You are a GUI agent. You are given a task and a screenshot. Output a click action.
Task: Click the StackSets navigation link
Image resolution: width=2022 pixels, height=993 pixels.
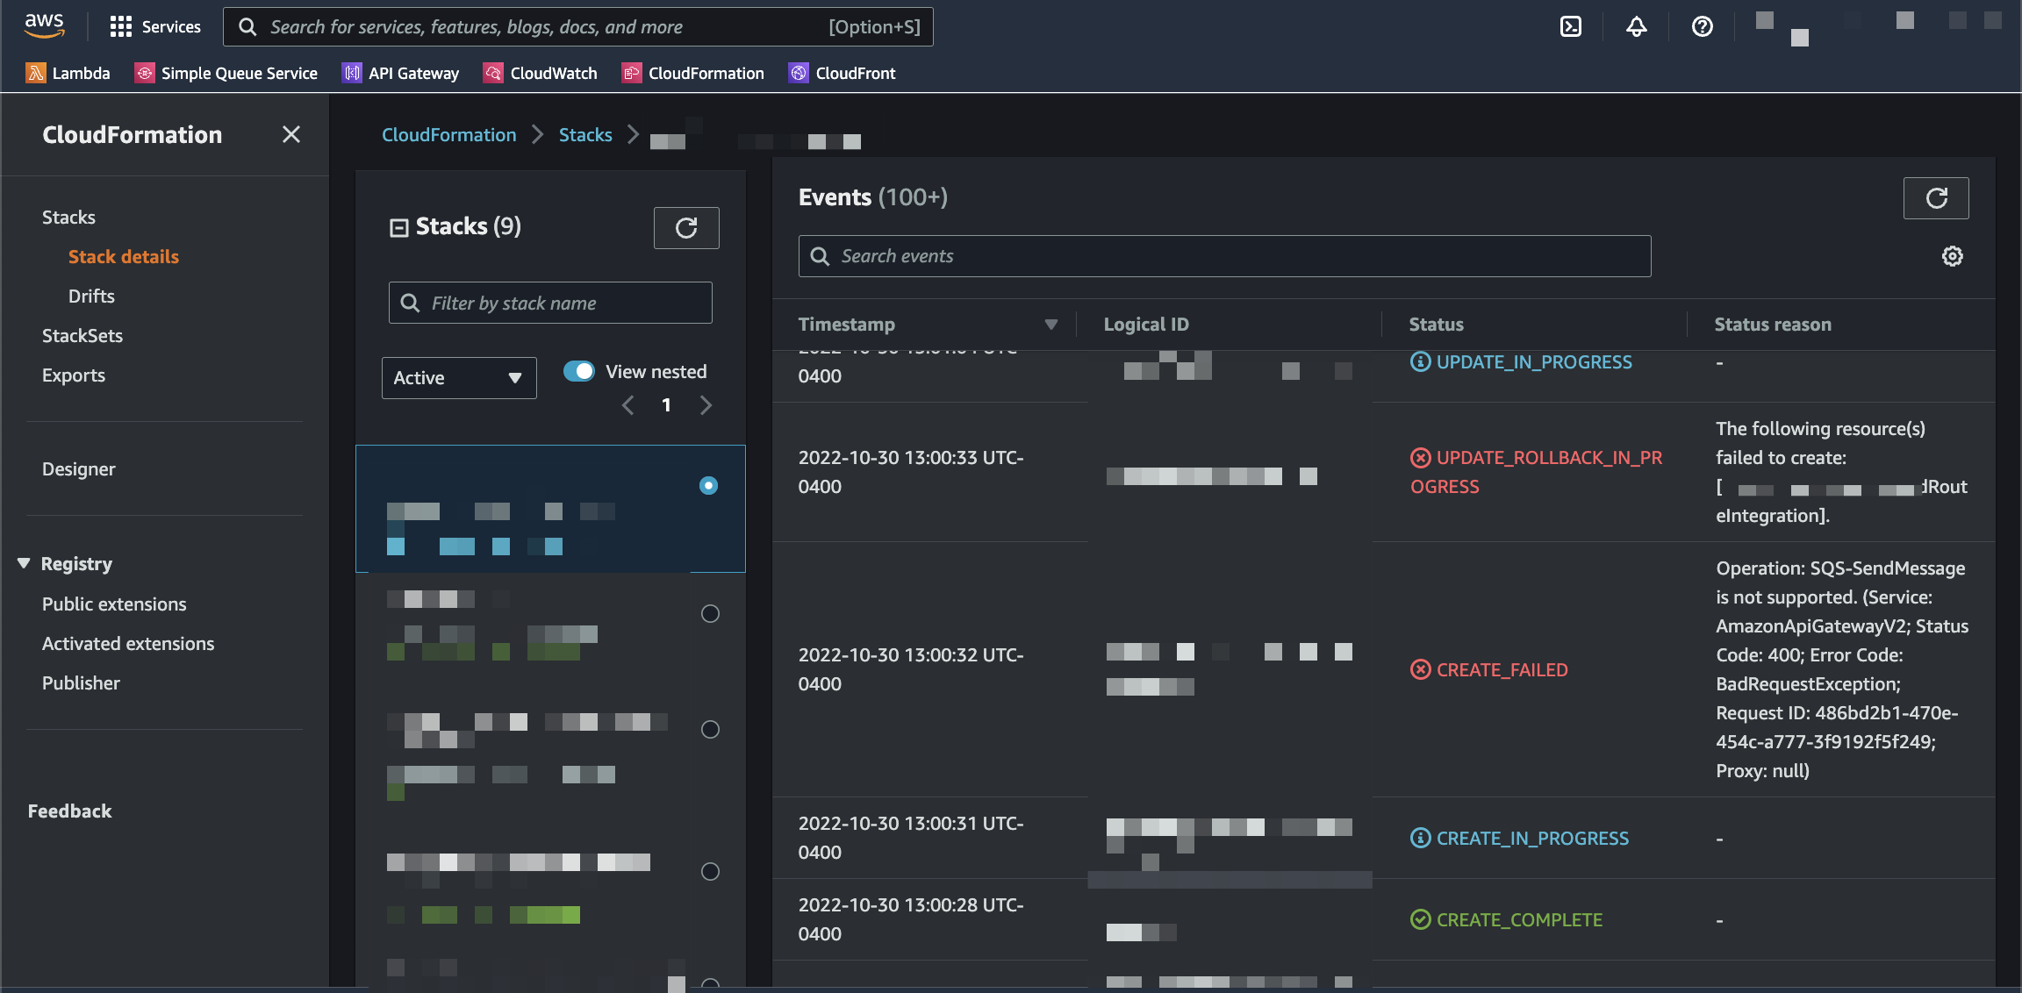[x=82, y=335]
